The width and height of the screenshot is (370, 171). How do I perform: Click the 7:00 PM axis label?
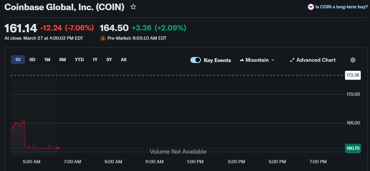point(318,162)
